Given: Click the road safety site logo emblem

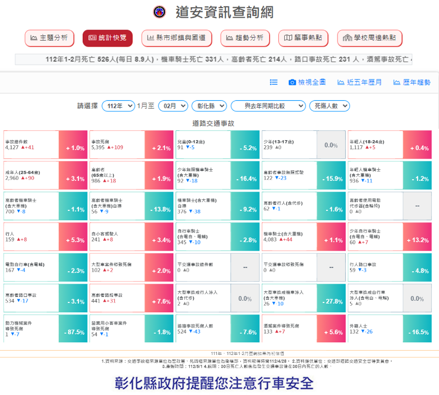Looking at the screenshot, I should tap(160, 12).
